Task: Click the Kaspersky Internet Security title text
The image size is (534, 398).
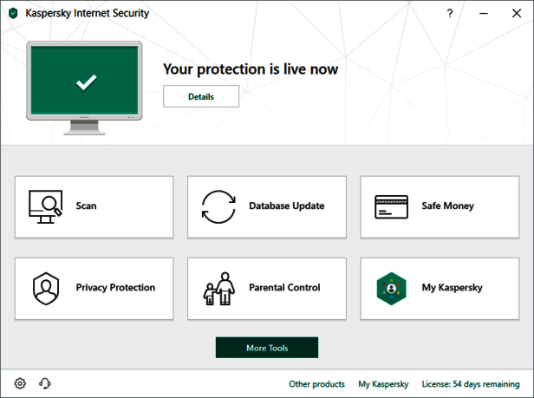Action: coord(86,13)
